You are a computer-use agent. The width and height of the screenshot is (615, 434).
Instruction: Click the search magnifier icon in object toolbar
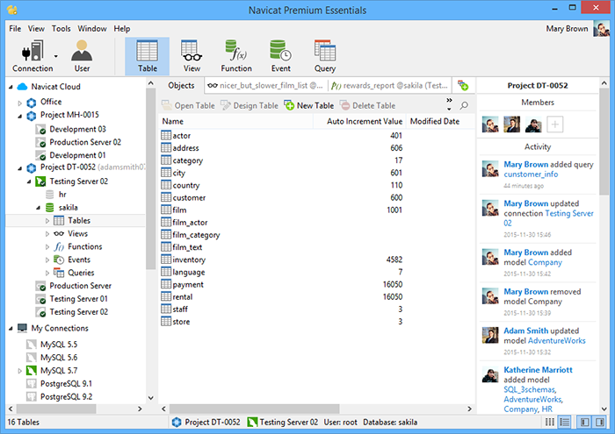point(464,105)
